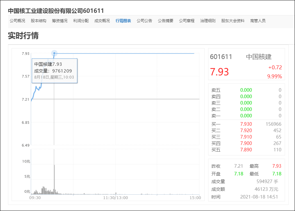Screen dimensions: 295x211
Task: Click stock name 中国核建 in quote panel
Action: coord(259,57)
